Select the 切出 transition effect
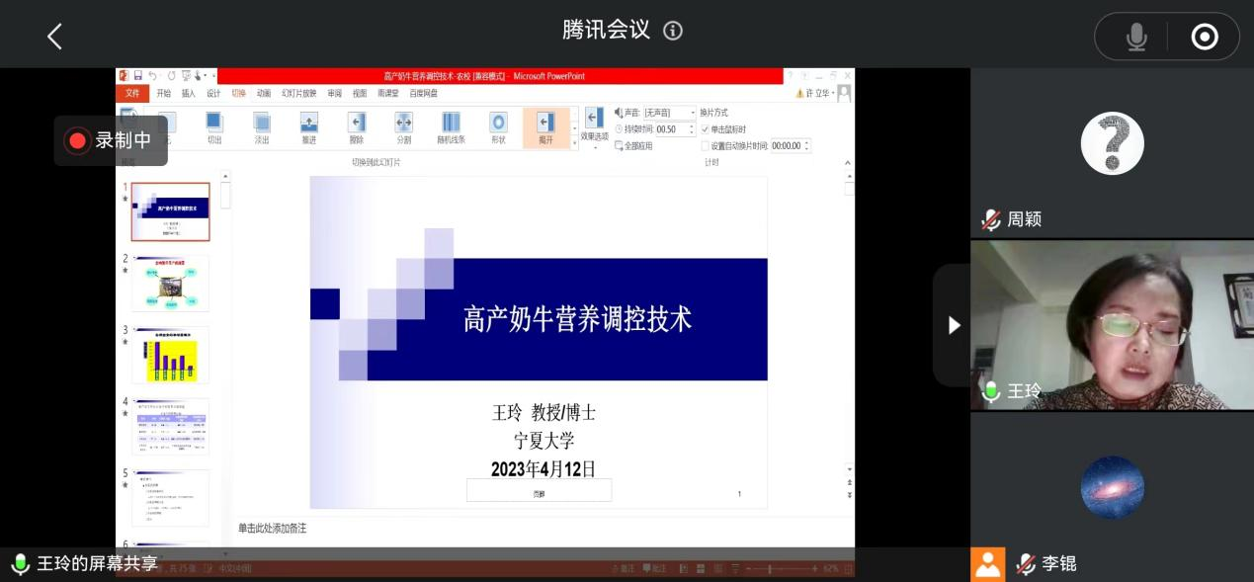The width and height of the screenshot is (1254, 582). [x=214, y=128]
